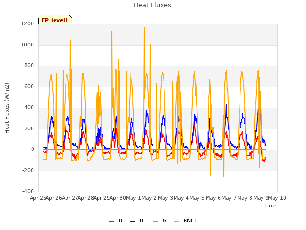Click the -200 y-axis tick label
This screenshot has width=306, height=230.
pos(28,171)
